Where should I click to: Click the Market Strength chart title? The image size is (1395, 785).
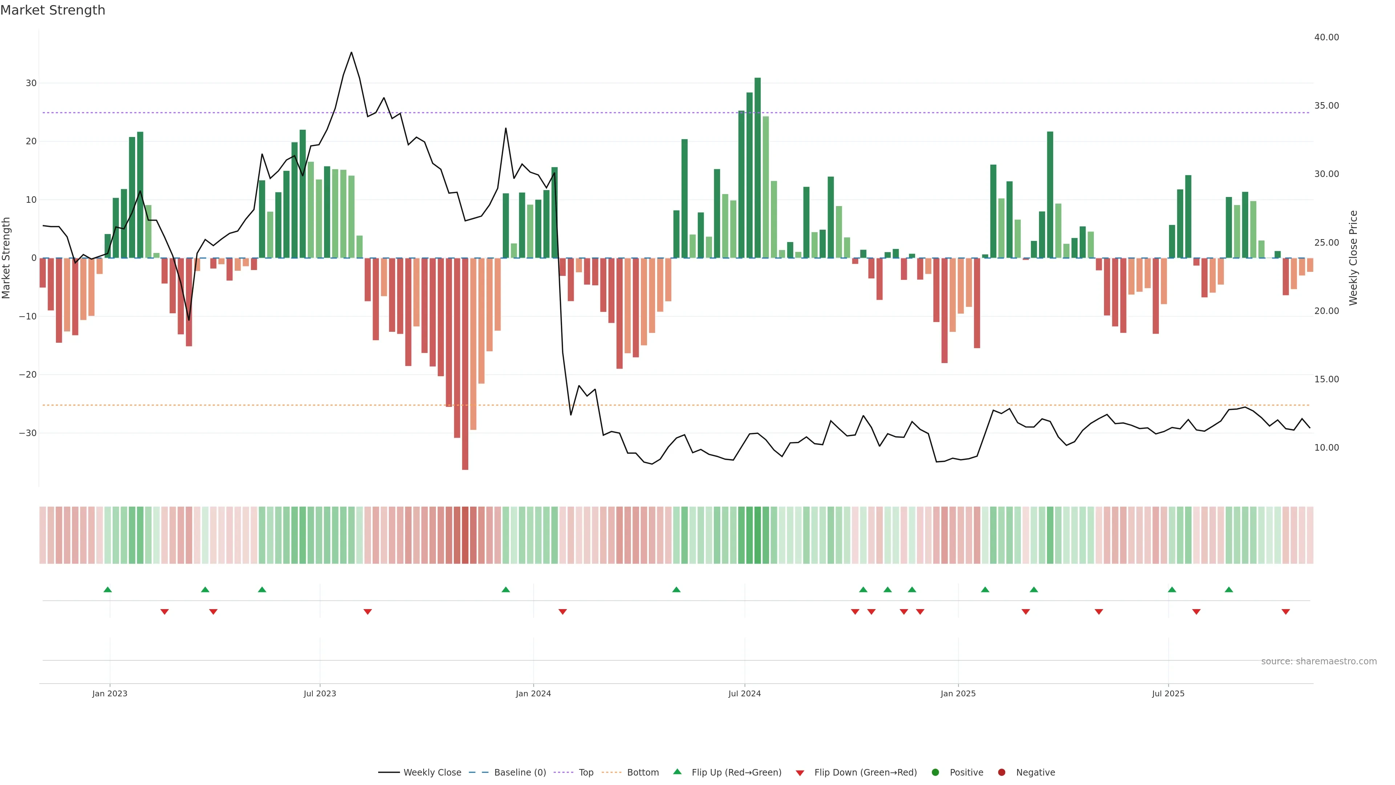[53, 10]
